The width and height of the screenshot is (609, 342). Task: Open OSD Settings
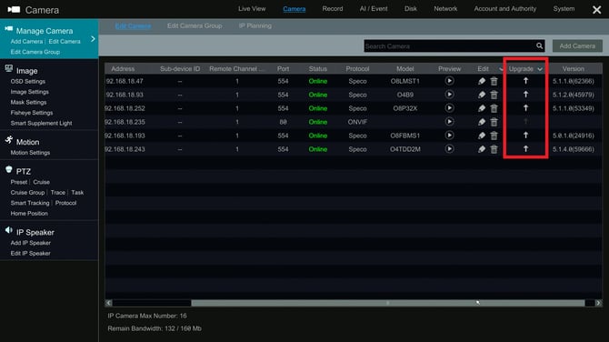point(28,82)
